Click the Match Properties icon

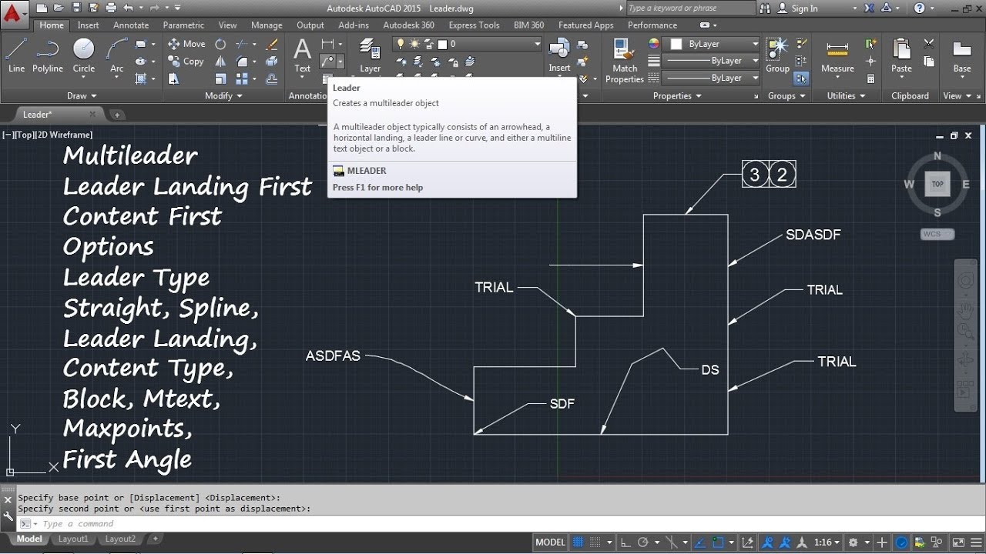click(x=624, y=60)
